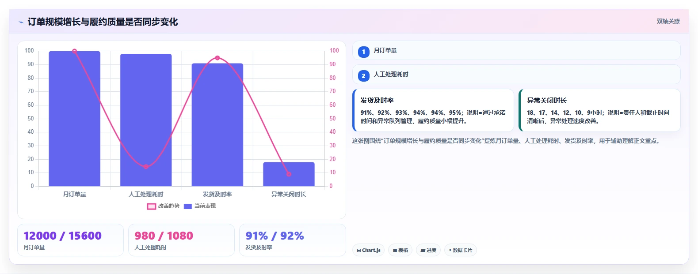The height and width of the screenshot is (274, 698).
Task: Click the 980 / 1080 metric card
Action: pyautogui.click(x=181, y=240)
